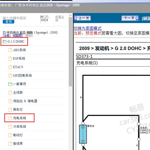Click the MFI控制系统 page icon
The height and width of the screenshot is (150, 150).
pos(10,76)
